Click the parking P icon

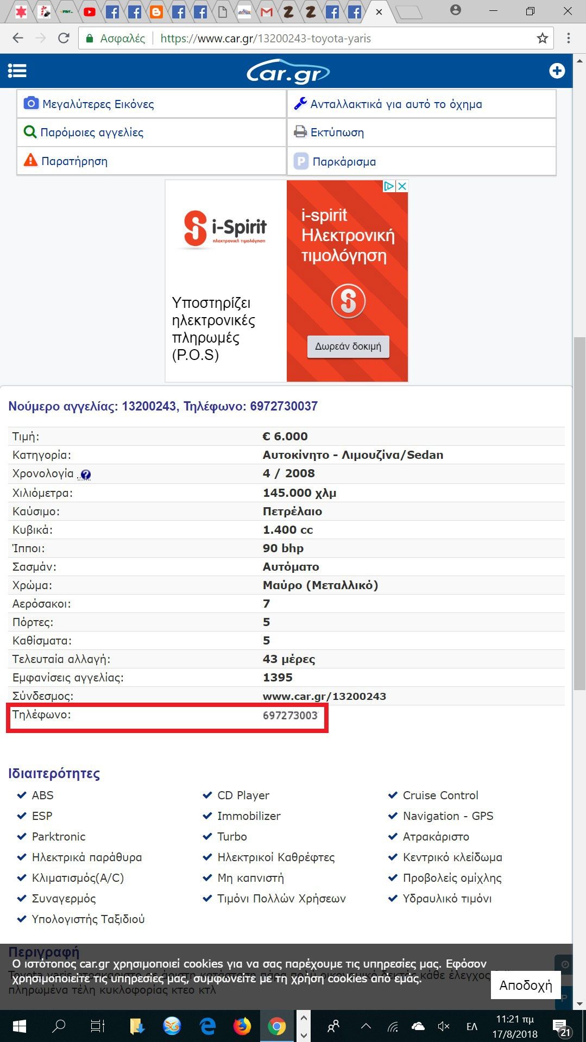pos(301,161)
